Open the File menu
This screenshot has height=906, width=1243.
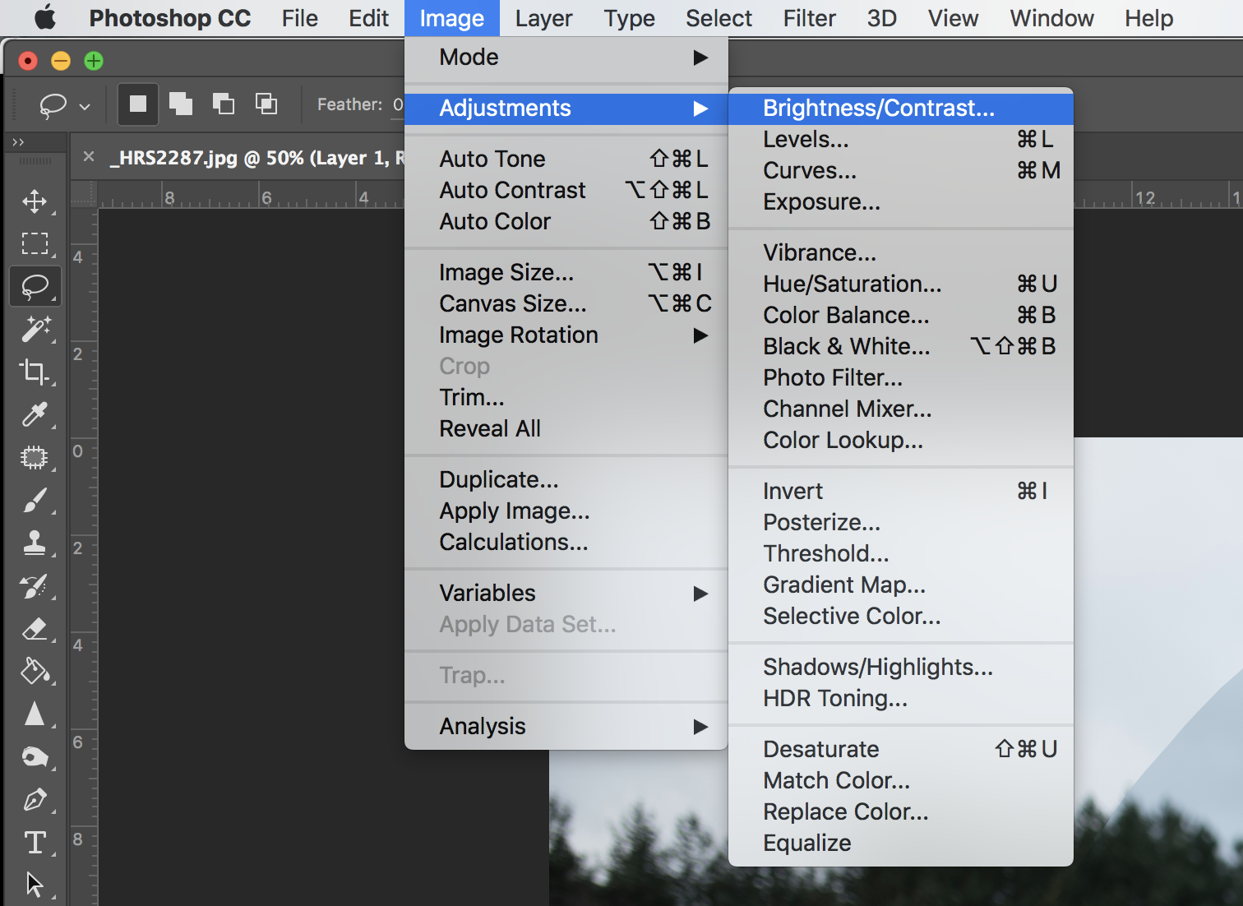point(299,18)
